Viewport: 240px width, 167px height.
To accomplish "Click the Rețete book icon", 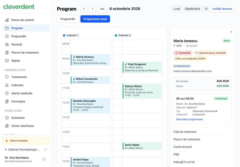I will click(x=7, y=60).
